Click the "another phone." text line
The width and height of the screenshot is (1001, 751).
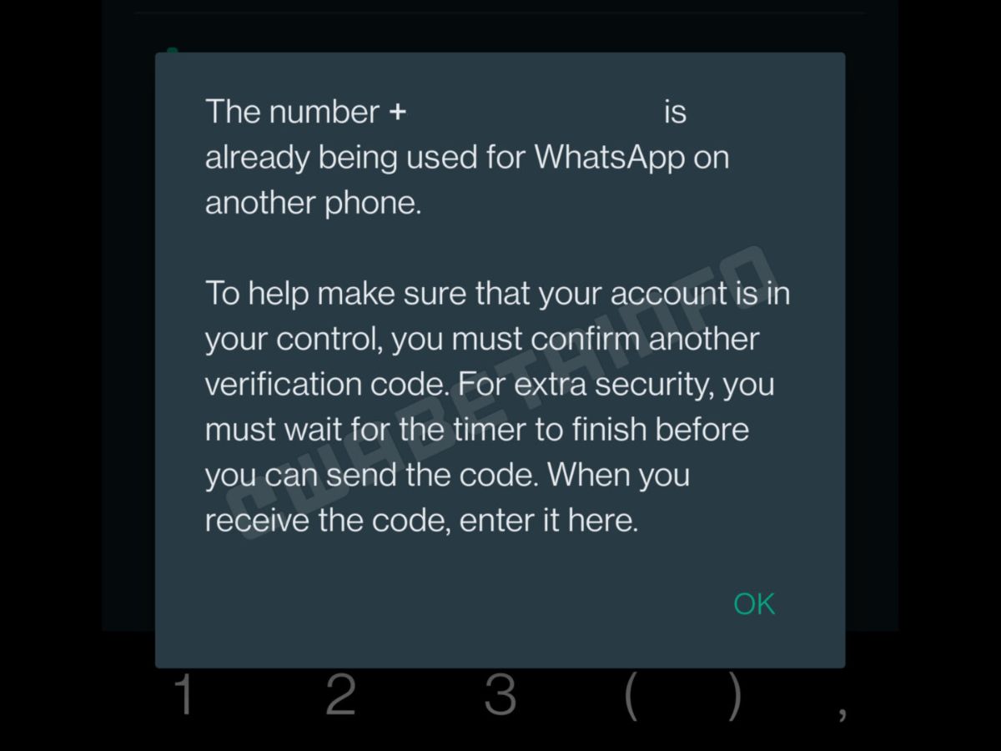click(313, 204)
